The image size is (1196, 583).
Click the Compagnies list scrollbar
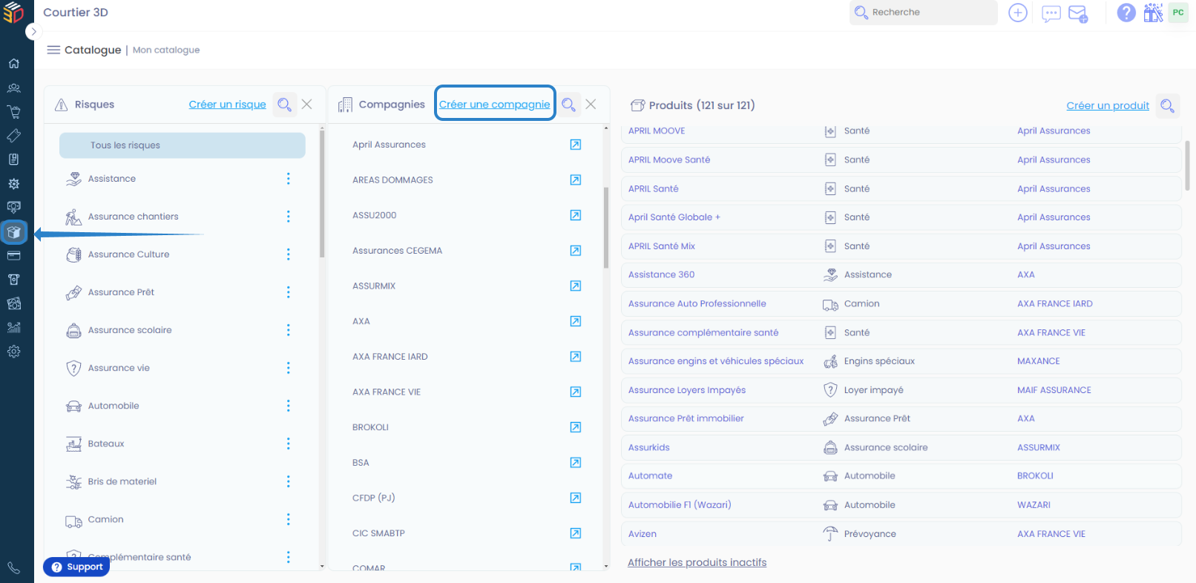tap(606, 228)
